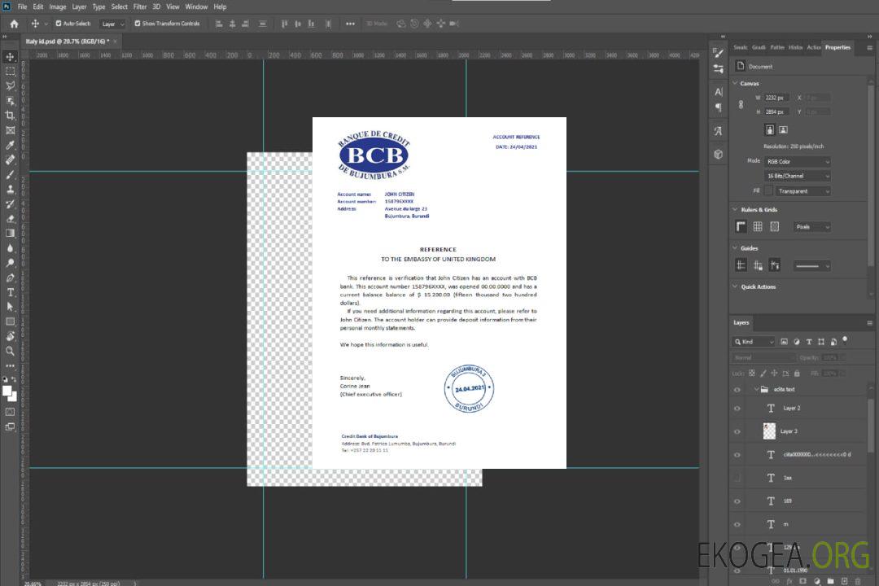Click the foreground color swatch
The image size is (879, 586).
7,391
